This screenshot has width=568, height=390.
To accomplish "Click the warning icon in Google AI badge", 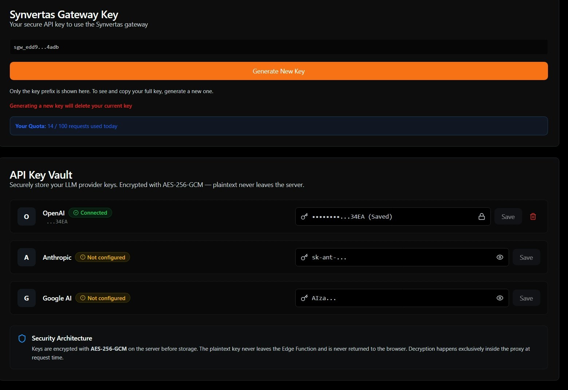I will [83, 298].
